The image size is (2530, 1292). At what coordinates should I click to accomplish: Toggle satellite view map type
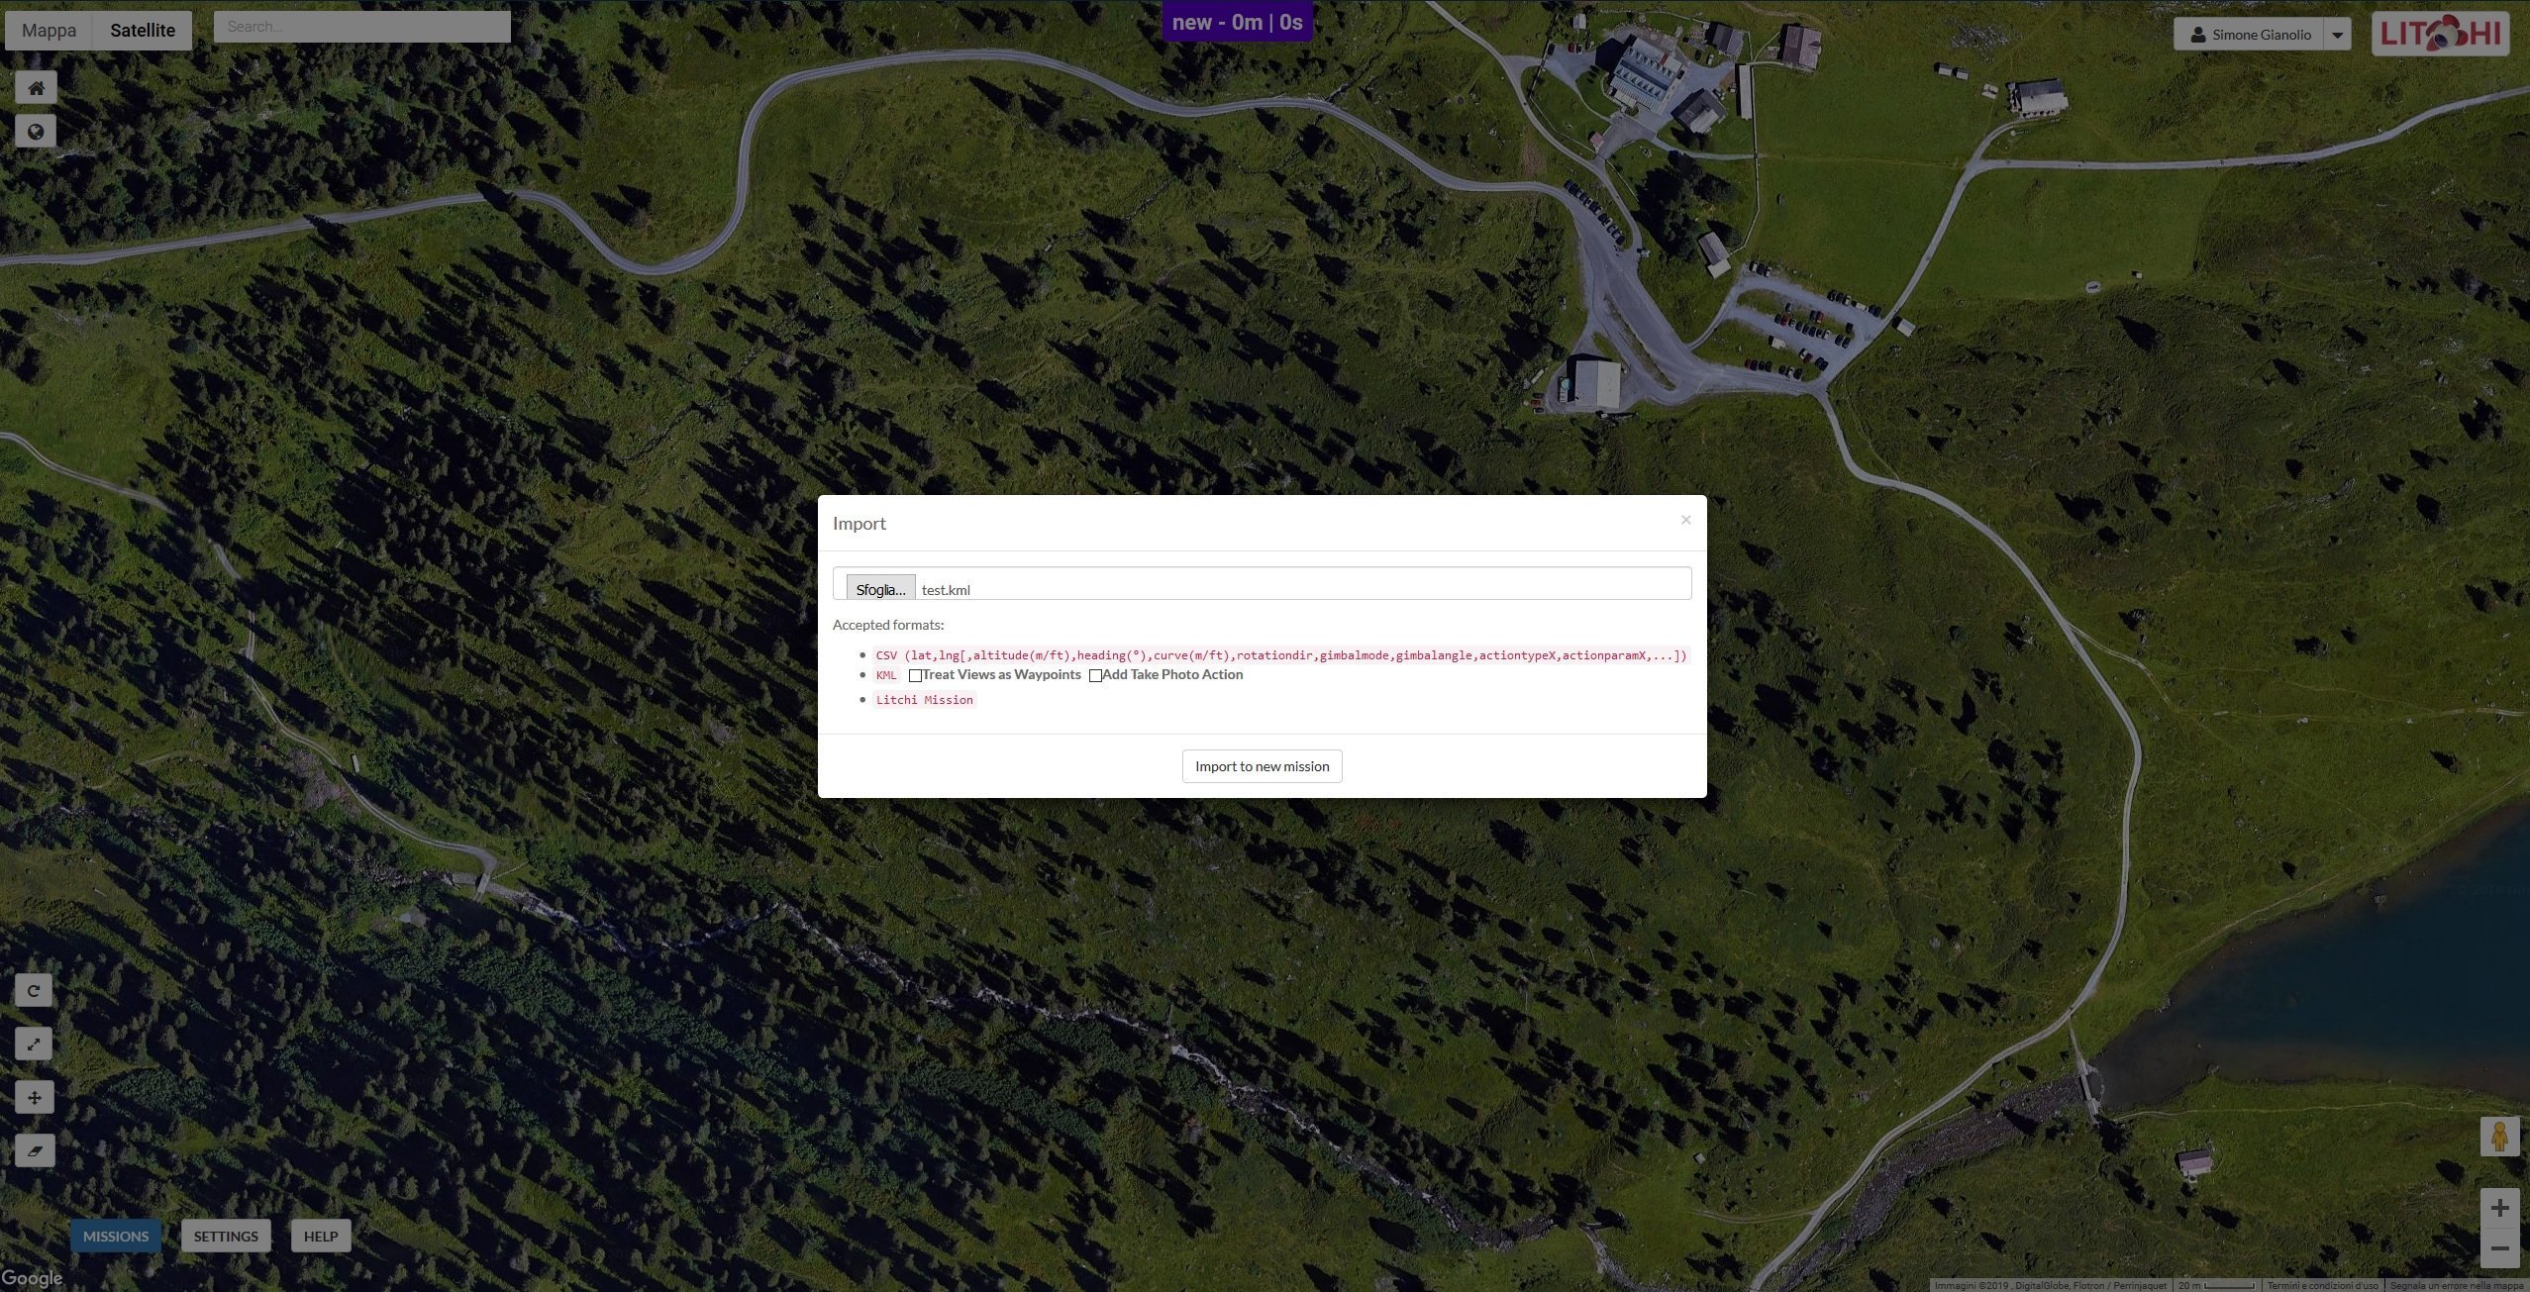point(144,28)
